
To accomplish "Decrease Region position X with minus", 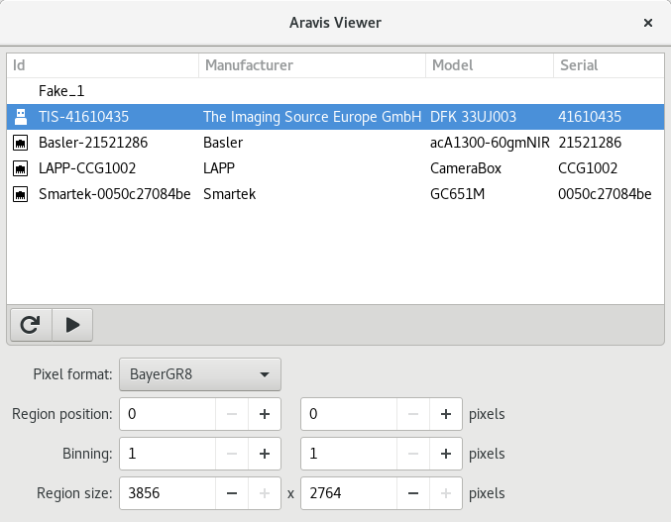I will [x=232, y=414].
